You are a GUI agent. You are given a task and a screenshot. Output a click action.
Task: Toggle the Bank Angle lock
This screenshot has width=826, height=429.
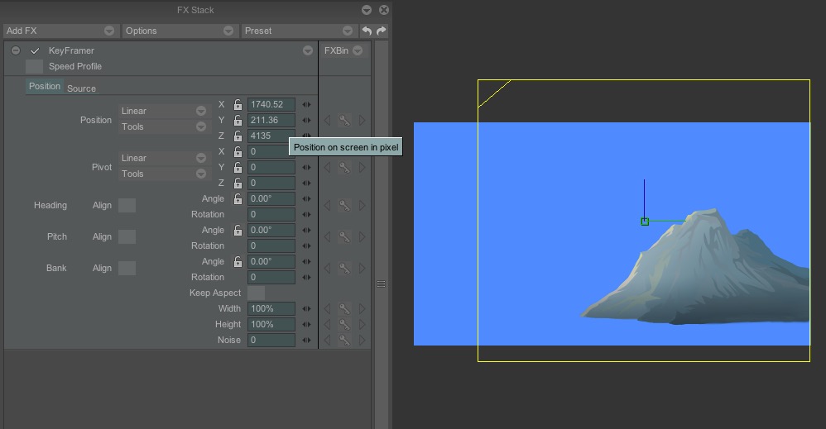[x=238, y=261]
